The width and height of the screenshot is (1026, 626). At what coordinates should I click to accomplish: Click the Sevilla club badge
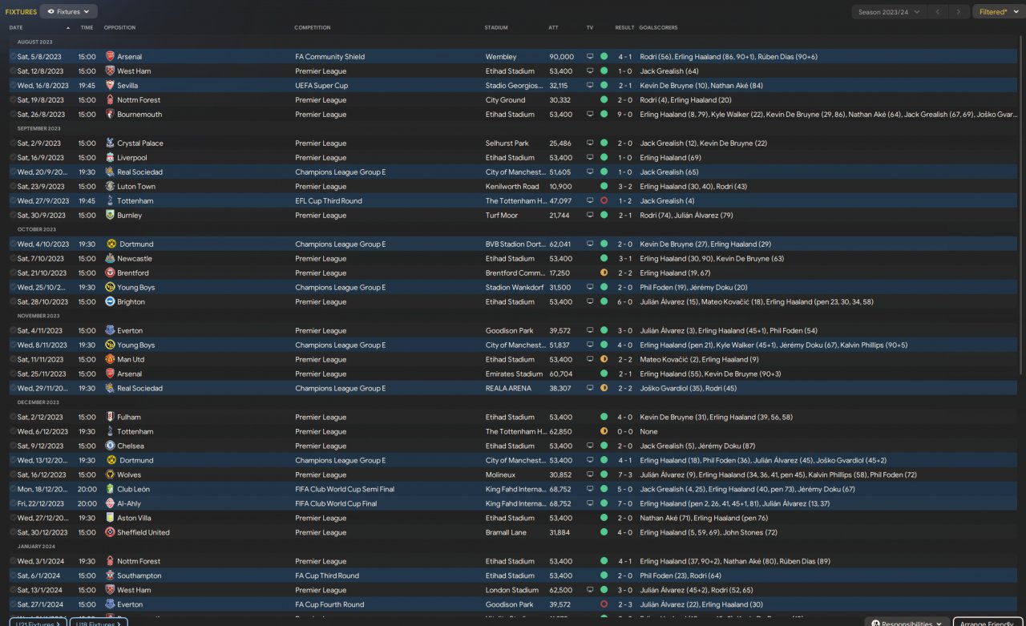[x=110, y=86]
